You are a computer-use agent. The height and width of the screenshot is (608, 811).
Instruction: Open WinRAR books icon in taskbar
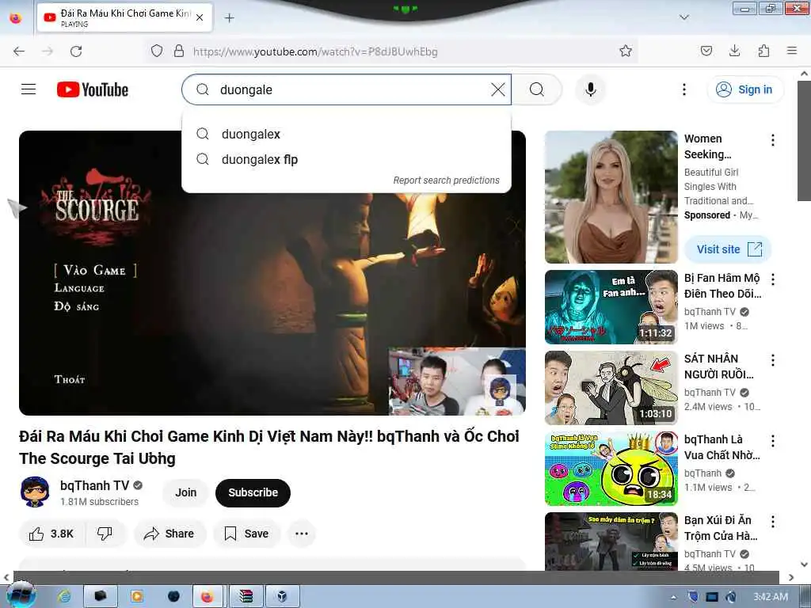246,597
